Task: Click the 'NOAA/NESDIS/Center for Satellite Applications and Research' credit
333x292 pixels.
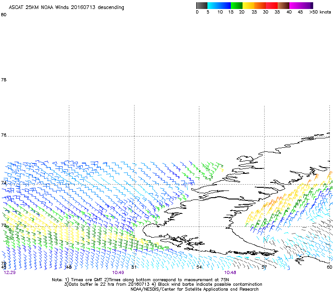Action: click(x=194, y=289)
